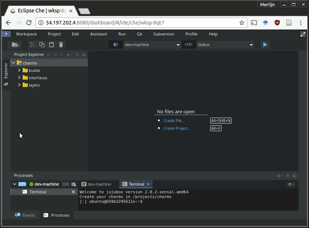Viewport: 309px width, 228px height.
Task: Open new terminal icon next to SSH
Action: point(74,184)
